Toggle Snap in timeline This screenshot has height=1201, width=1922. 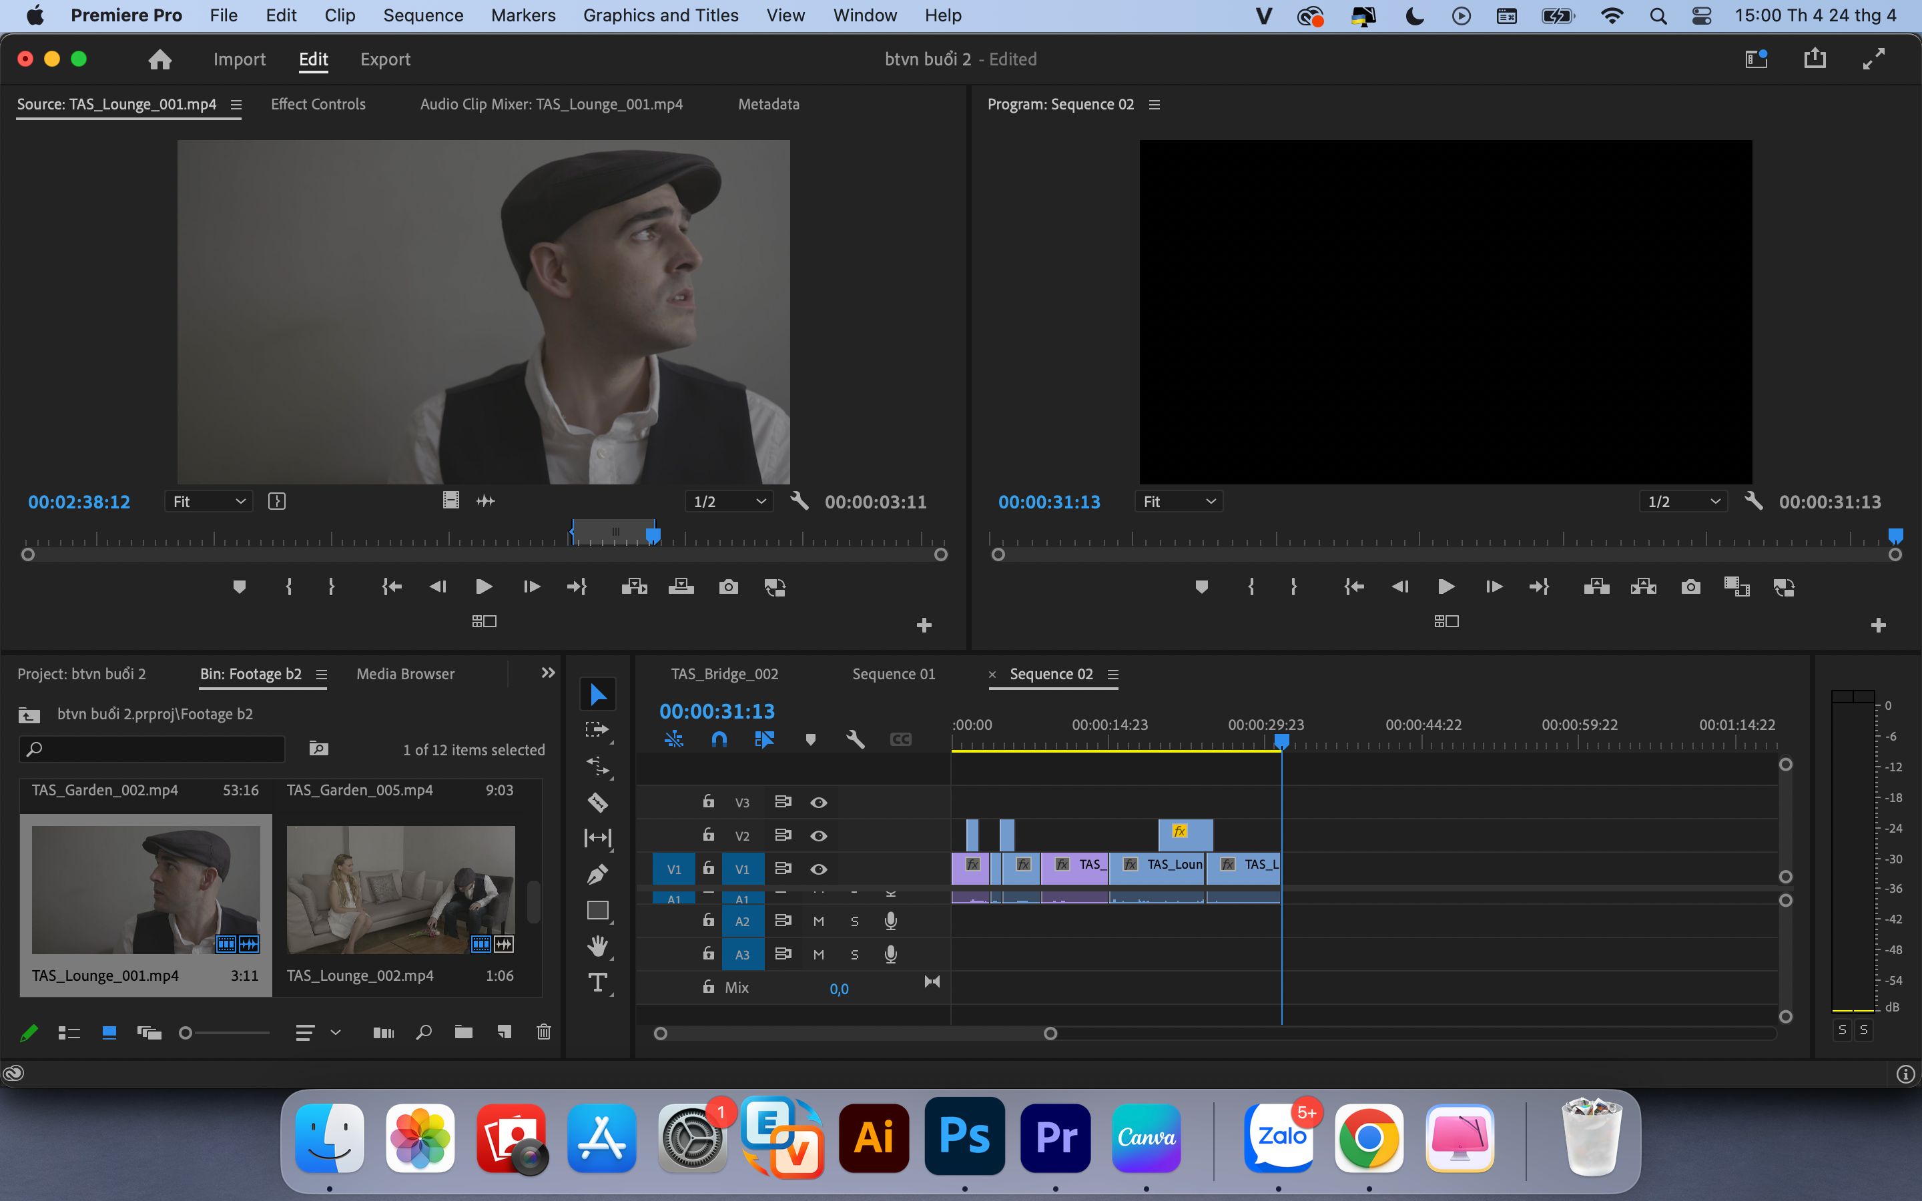point(719,739)
